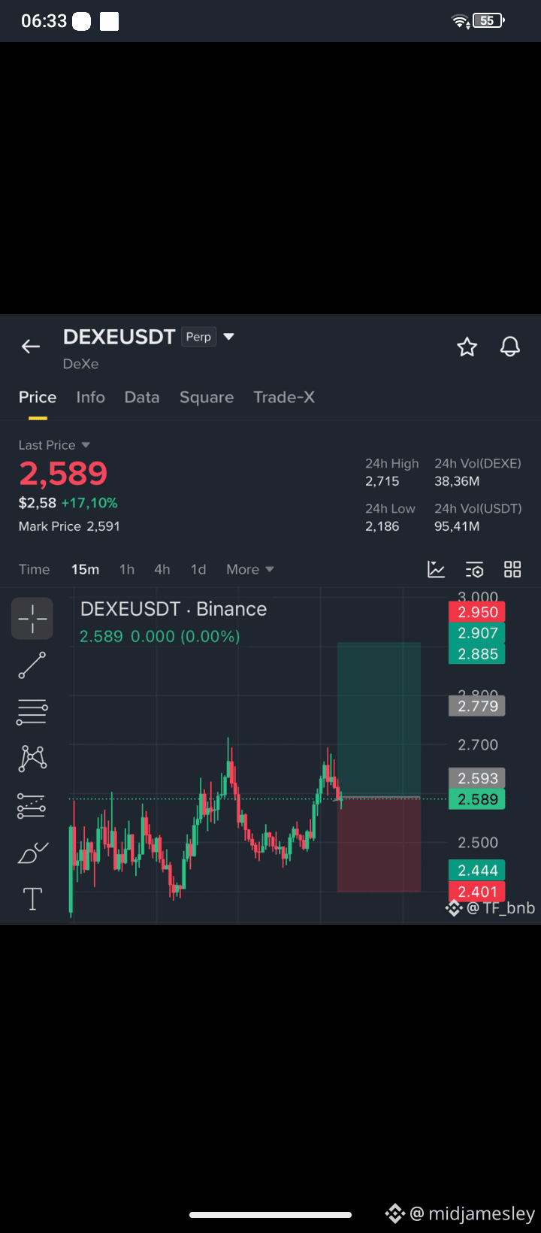Screen dimensions: 541x1233
Task: Click the 2.950 red price label
Action: point(477,612)
